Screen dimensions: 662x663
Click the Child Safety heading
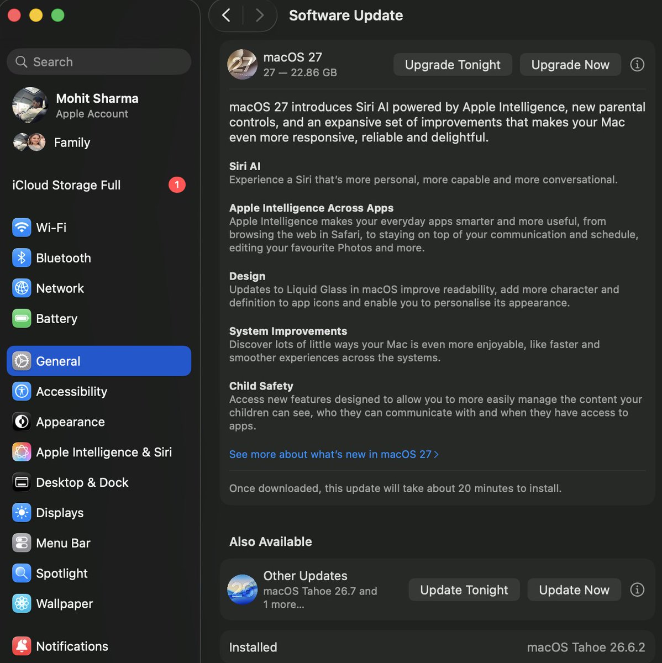(x=261, y=386)
